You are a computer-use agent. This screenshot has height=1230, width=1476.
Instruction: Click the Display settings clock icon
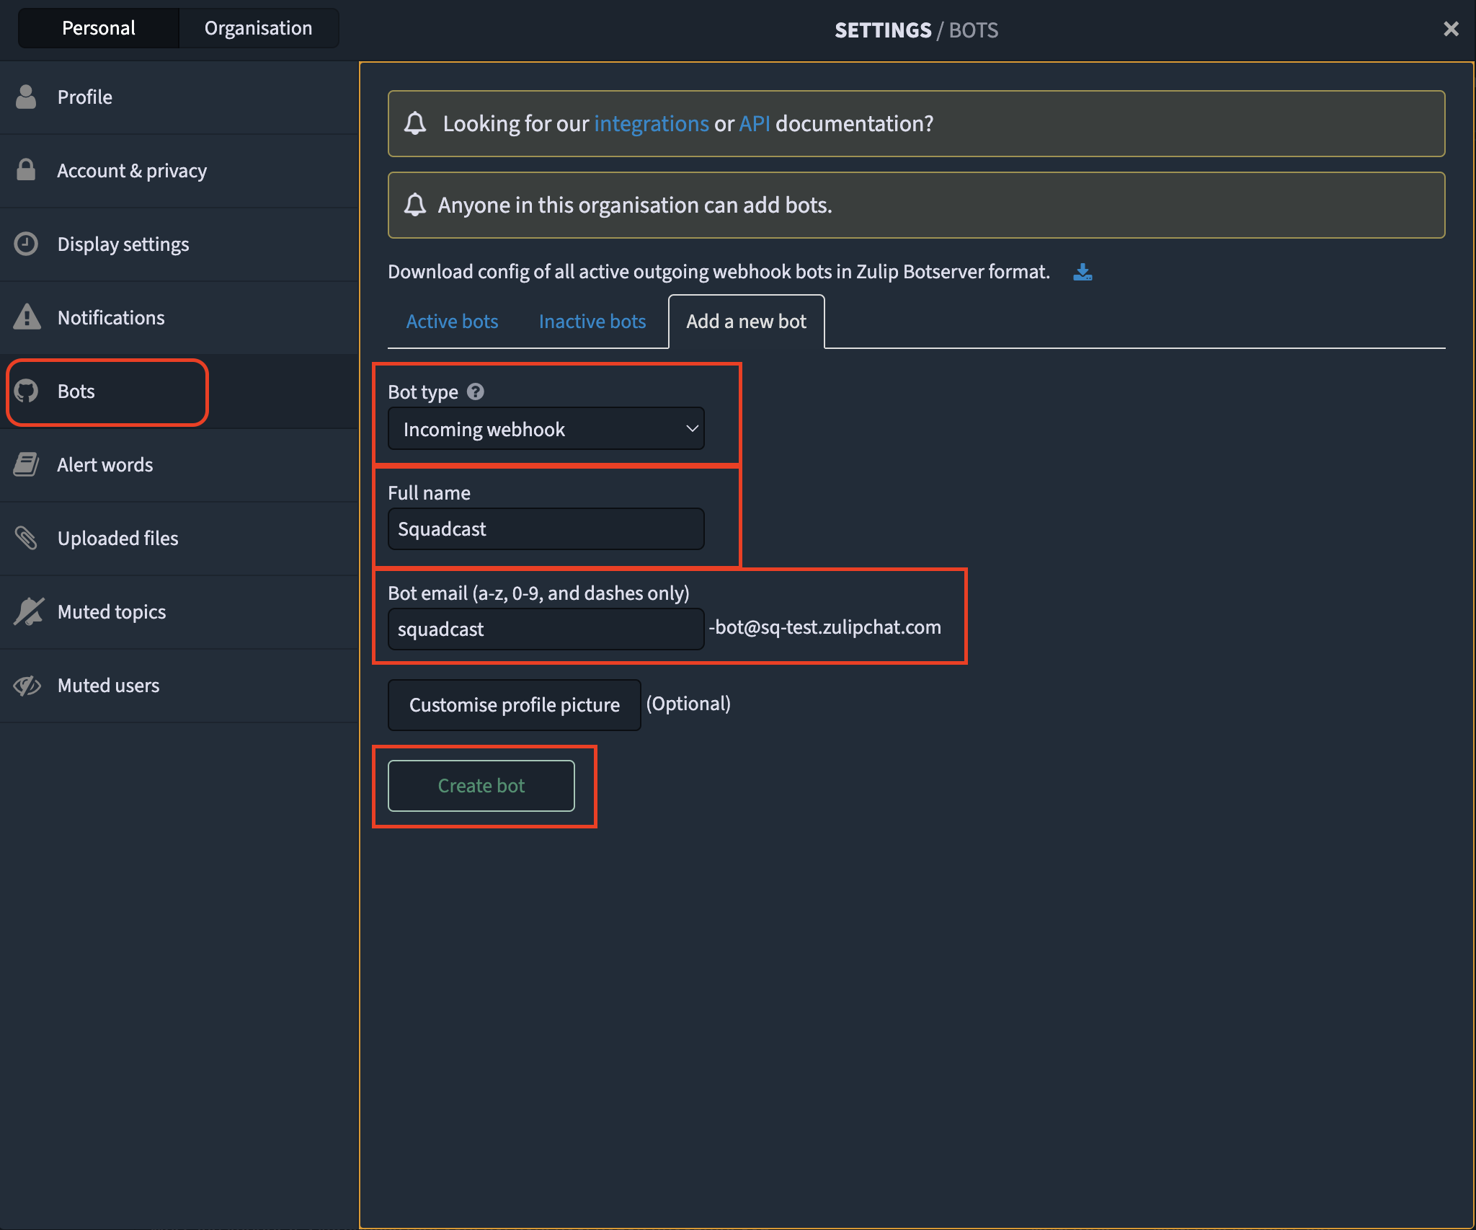[x=26, y=244]
